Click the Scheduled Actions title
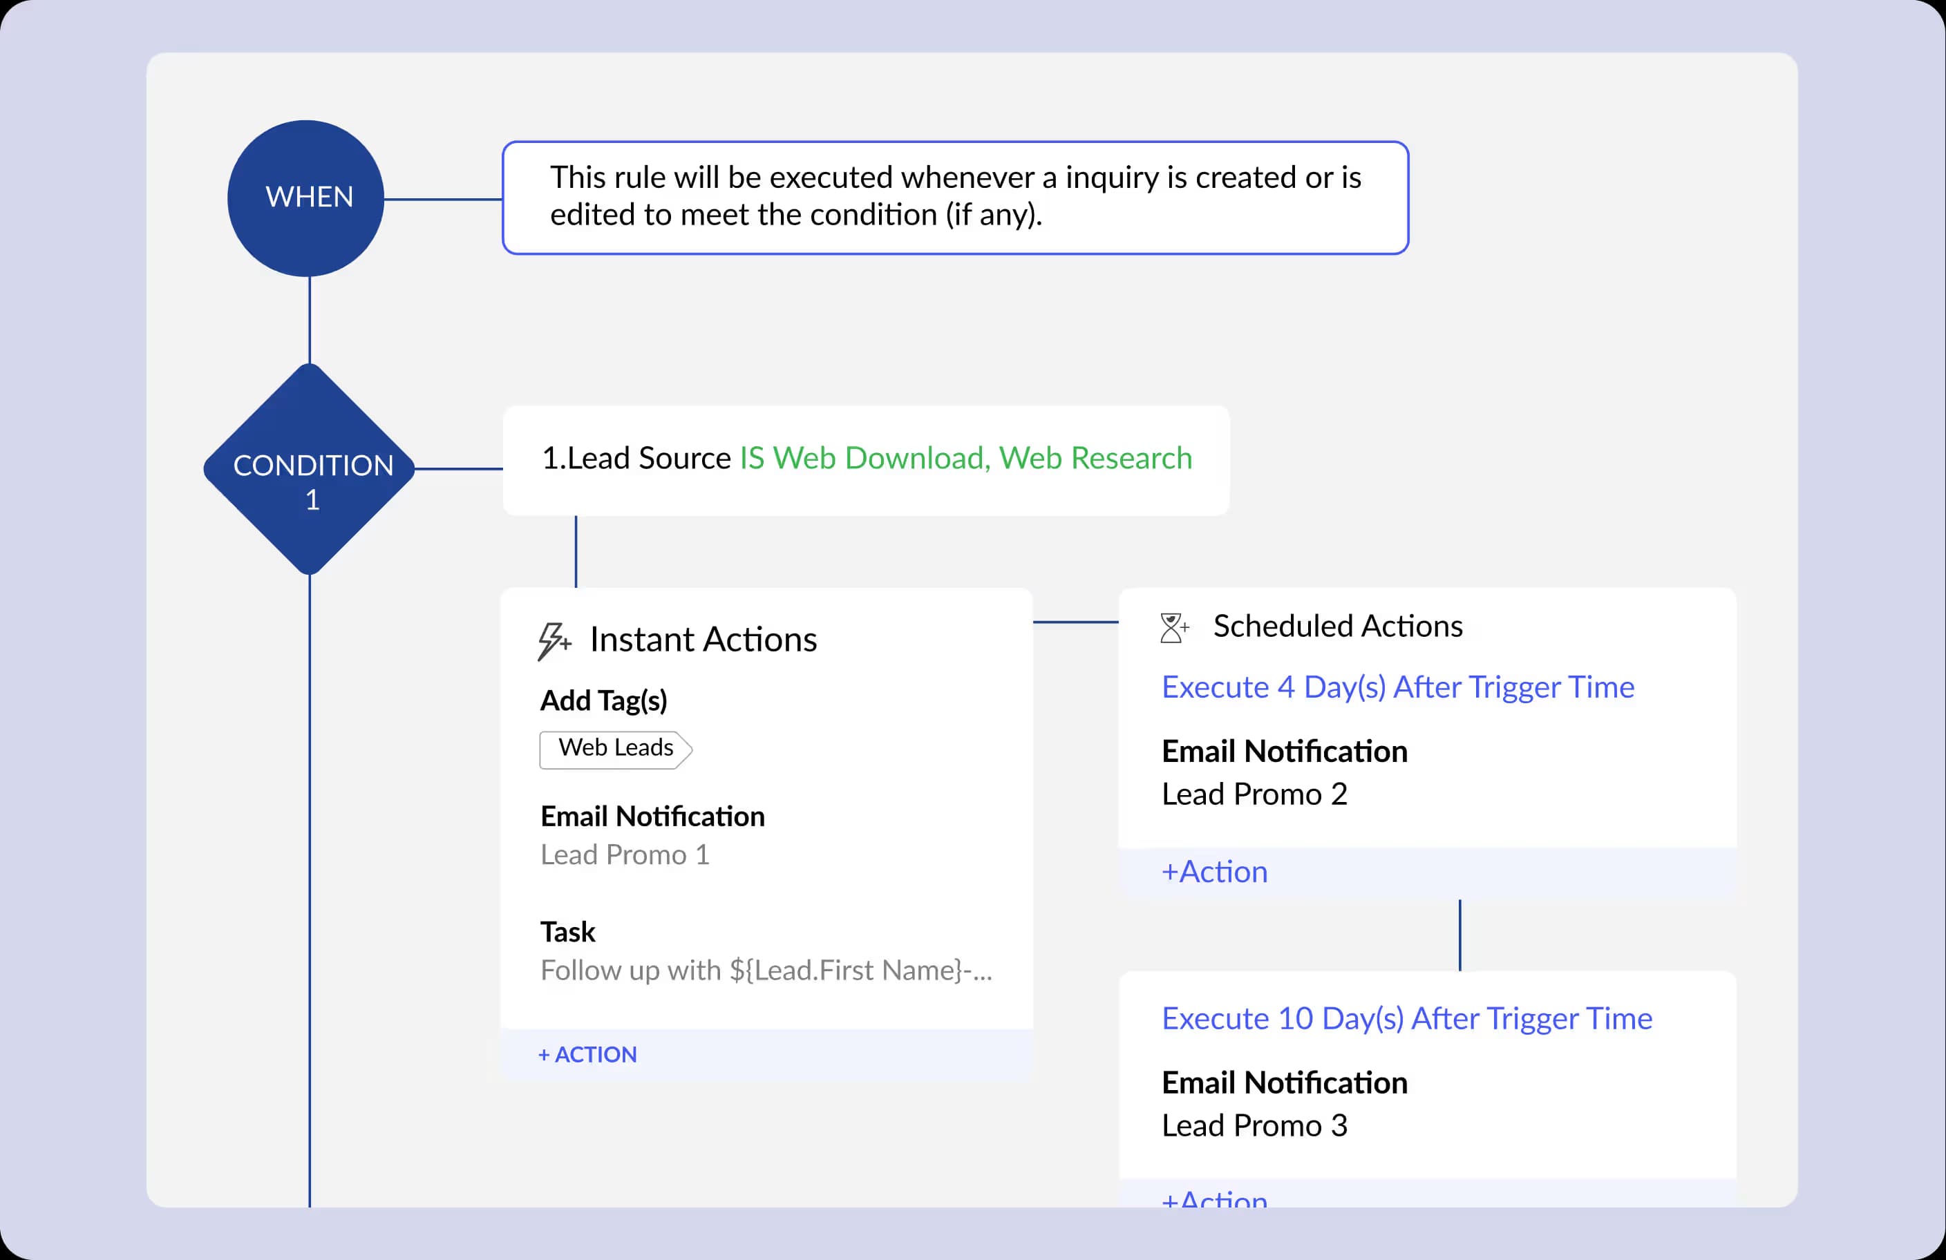Viewport: 1946px width, 1260px height. pos(1338,627)
